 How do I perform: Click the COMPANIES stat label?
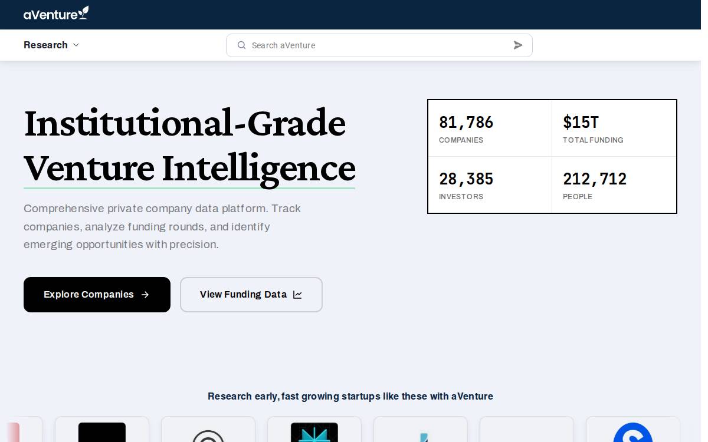click(461, 140)
